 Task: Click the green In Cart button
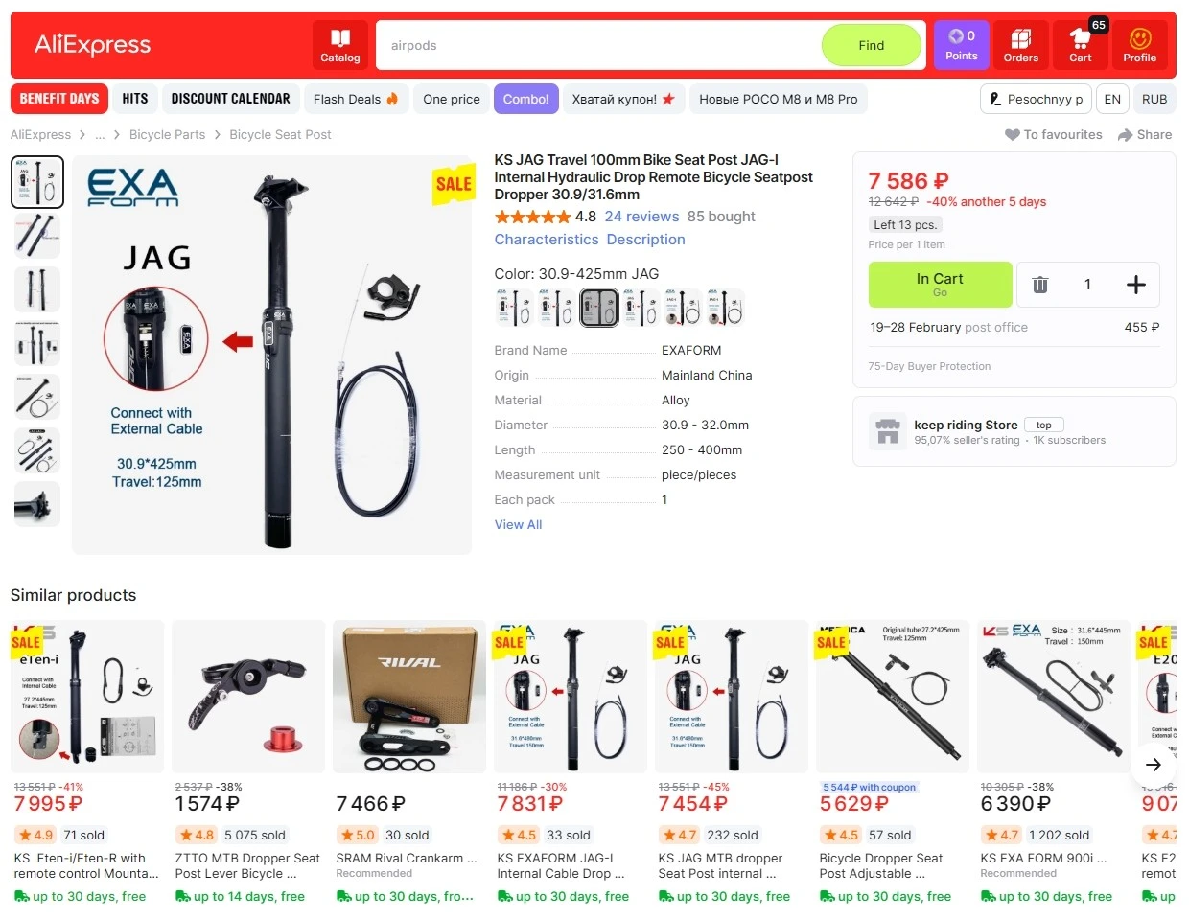pos(940,285)
